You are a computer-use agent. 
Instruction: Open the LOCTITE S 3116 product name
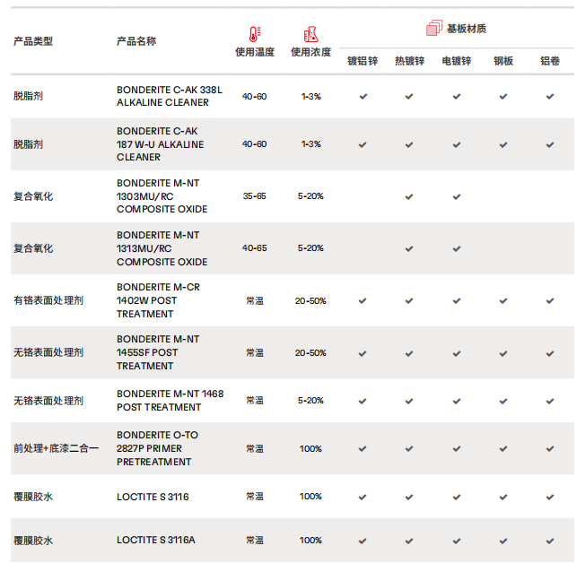(x=153, y=497)
